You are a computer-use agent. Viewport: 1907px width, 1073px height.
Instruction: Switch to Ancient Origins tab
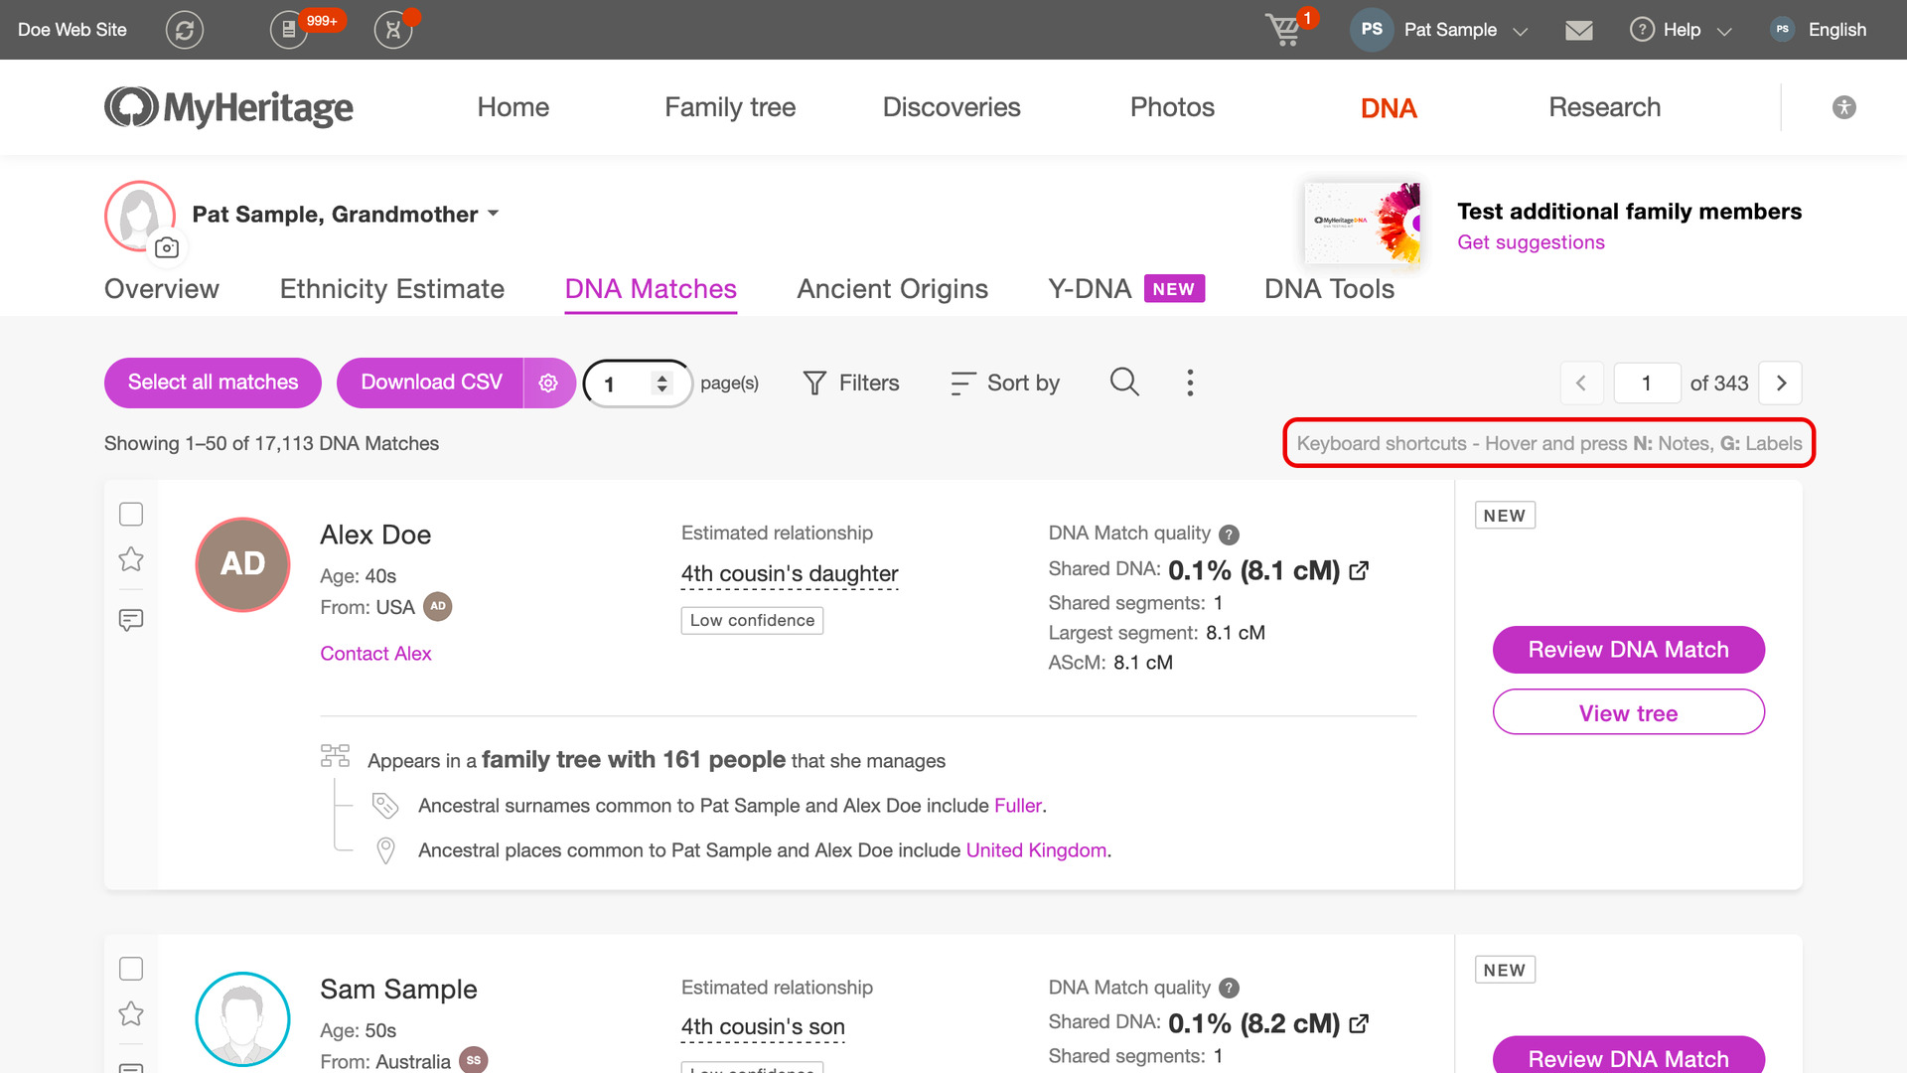(x=892, y=289)
